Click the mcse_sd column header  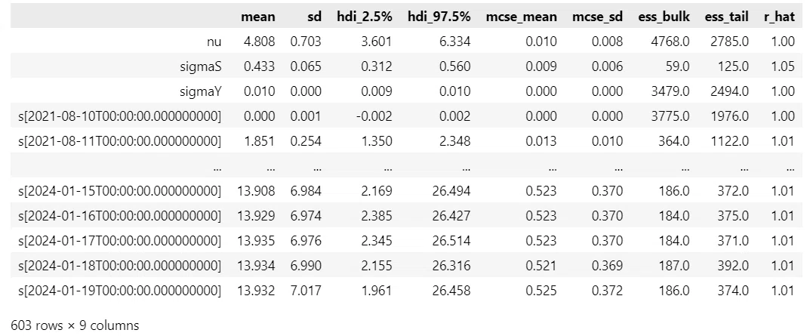(x=598, y=17)
